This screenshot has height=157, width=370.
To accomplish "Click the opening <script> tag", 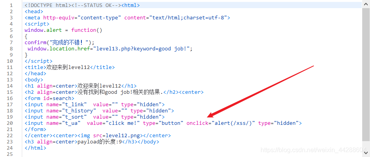I will [x=37, y=24].
